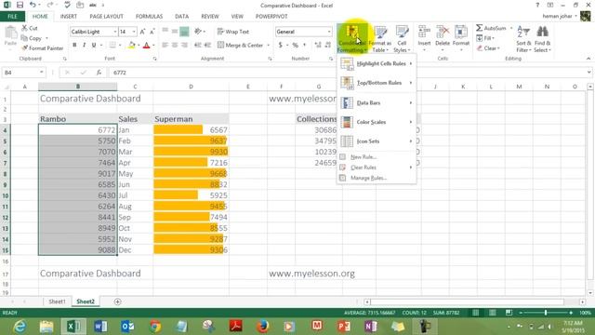Click Merge & Center command
Screen dimensions: 595x335
click(x=241, y=45)
